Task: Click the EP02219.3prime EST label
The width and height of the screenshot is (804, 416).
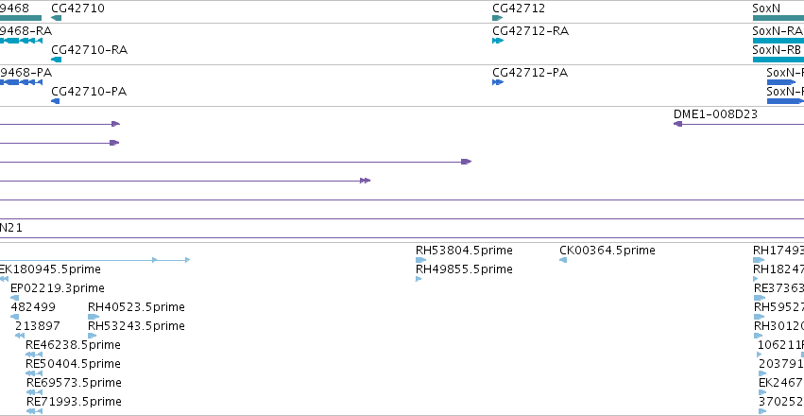Action: pyautogui.click(x=58, y=288)
